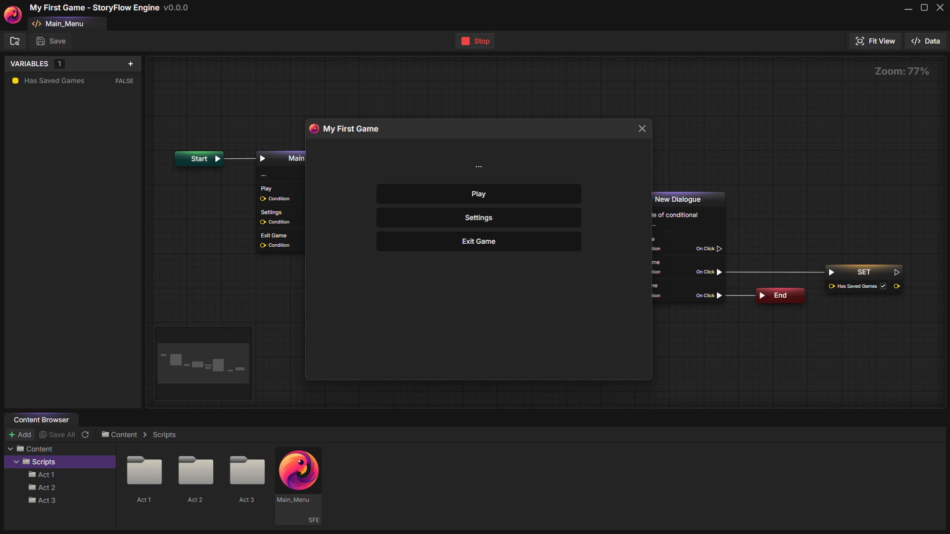The height and width of the screenshot is (534, 950).
Task: Uncheck Has Saved Games in the SET node
Action: click(x=883, y=286)
